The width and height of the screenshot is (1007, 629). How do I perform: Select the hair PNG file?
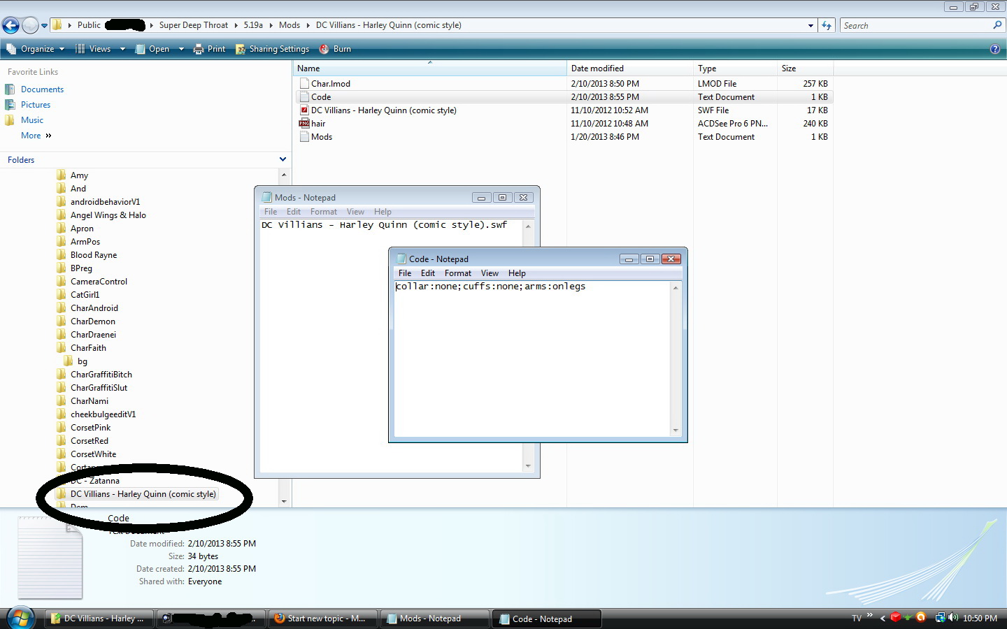[318, 124]
